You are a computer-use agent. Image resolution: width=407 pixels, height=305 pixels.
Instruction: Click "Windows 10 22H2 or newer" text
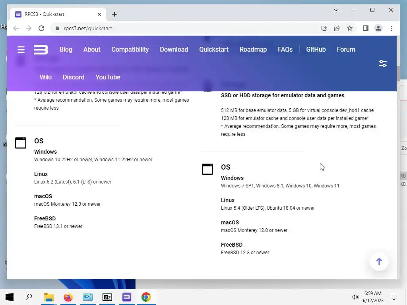point(63,160)
